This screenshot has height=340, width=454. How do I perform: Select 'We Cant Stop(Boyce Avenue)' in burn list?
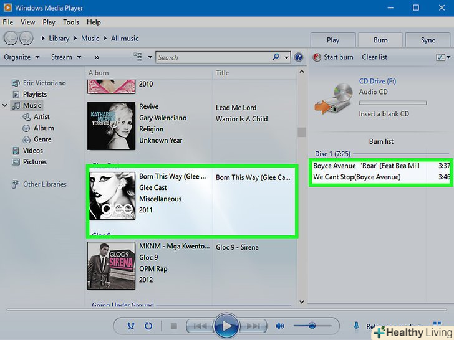357,177
